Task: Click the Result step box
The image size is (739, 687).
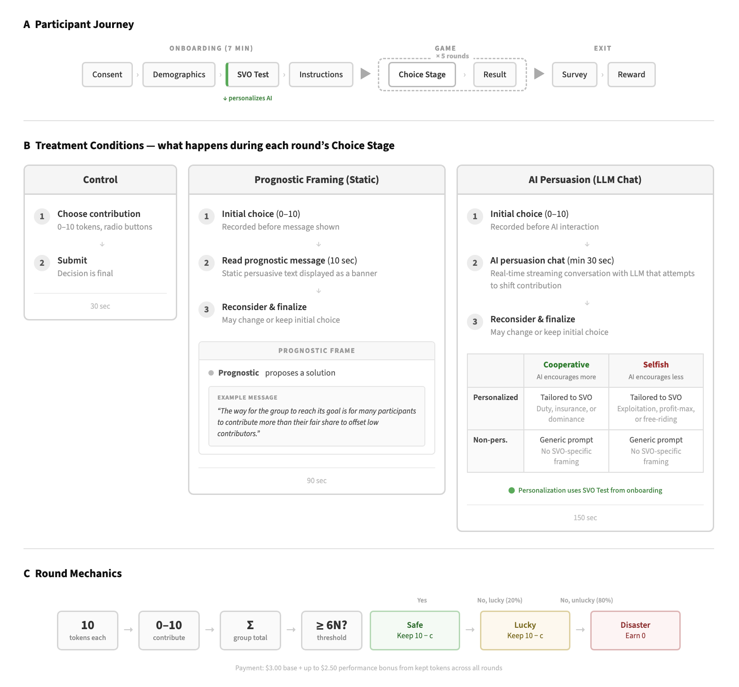Action: 494,75
